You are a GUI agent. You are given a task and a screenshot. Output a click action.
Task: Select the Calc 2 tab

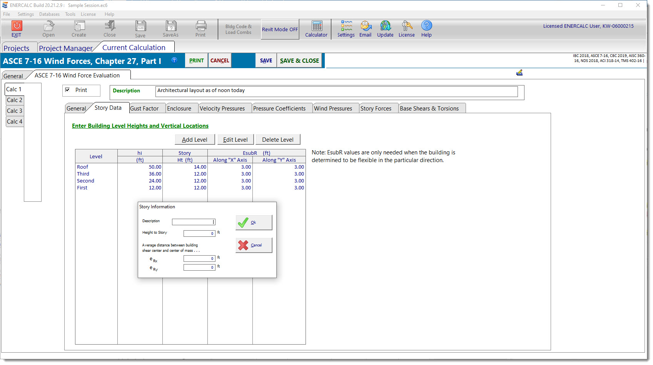coord(15,100)
